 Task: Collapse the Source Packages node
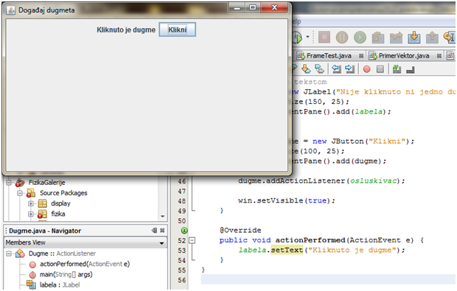19,193
